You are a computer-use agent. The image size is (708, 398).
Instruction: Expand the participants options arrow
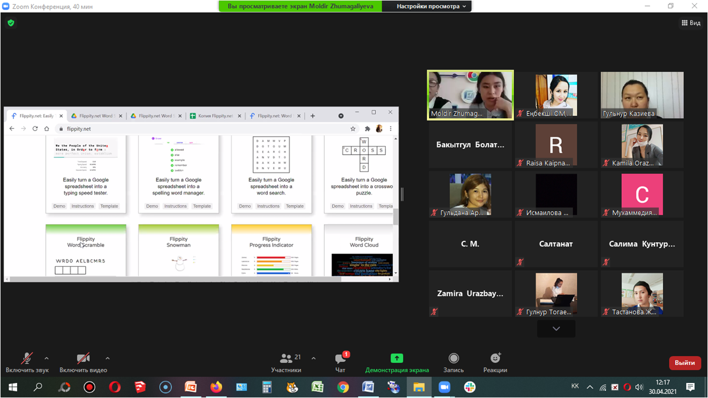coord(313,358)
